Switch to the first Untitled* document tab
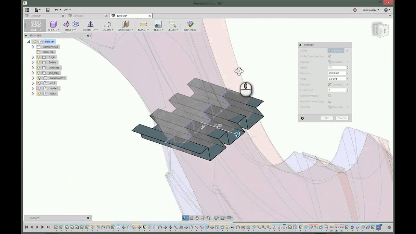 (x=45, y=16)
